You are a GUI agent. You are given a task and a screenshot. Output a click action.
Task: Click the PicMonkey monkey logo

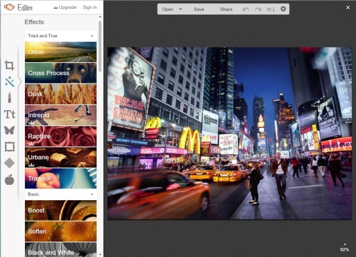[9, 7]
